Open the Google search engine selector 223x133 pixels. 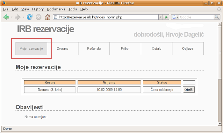[x=175, y=17]
